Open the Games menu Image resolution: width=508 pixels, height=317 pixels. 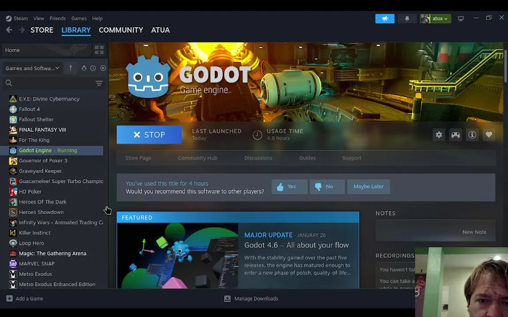[79, 18]
